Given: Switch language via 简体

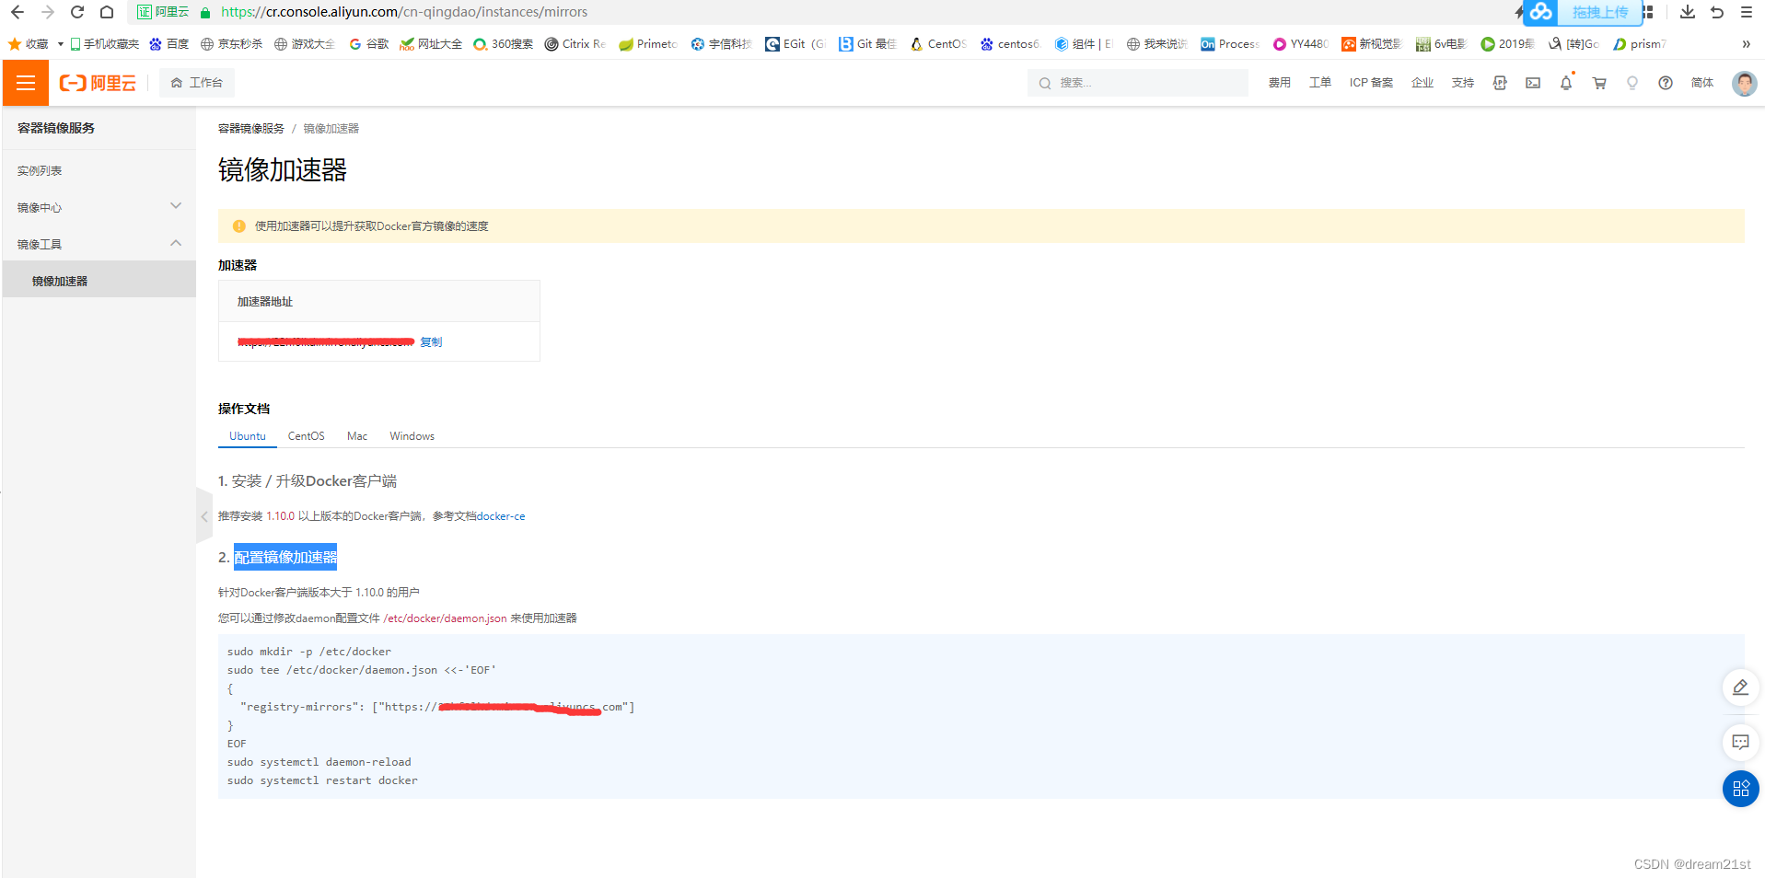Looking at the screenshot, I should (1702, 83).
